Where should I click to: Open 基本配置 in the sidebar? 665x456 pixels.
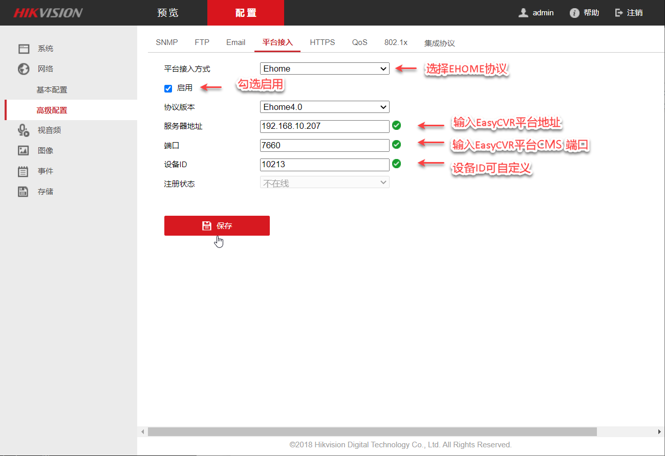pyautogui.click(x=52, y=89)
